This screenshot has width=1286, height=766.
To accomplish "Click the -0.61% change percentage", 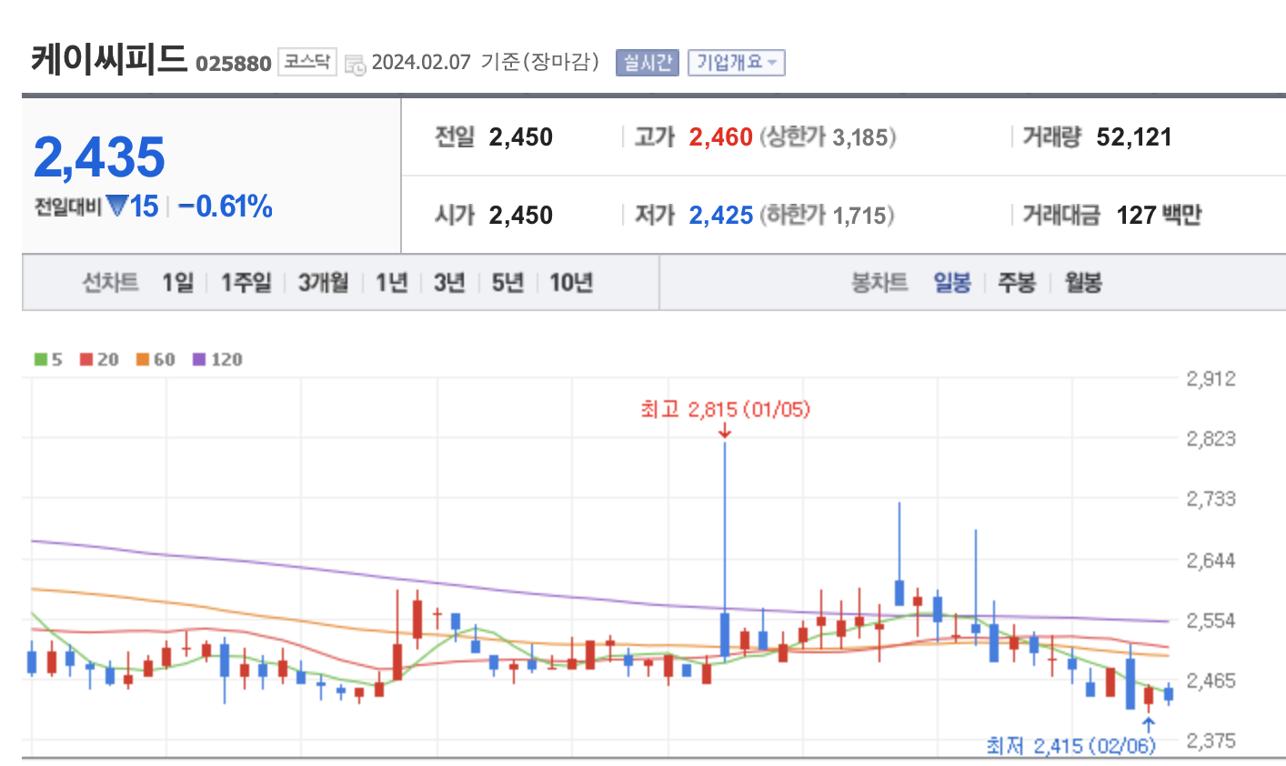I will (x=226, y=207).
